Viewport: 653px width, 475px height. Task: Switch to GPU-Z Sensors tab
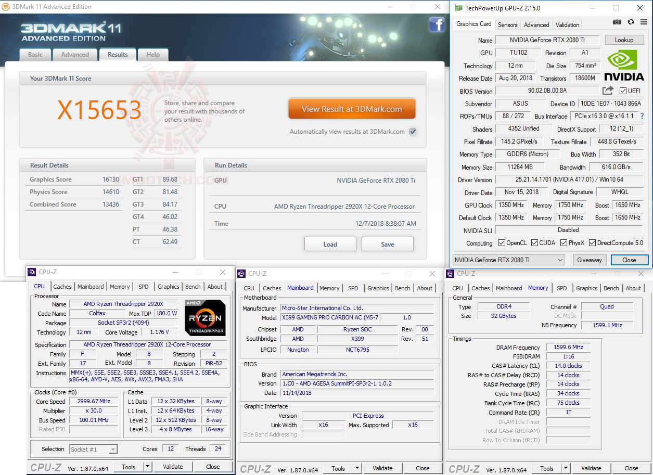click(x=508, y=24)
